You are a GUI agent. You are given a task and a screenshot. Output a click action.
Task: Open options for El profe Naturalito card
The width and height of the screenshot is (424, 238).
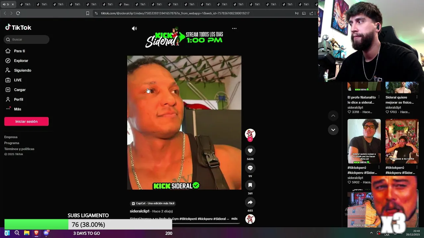379,97
